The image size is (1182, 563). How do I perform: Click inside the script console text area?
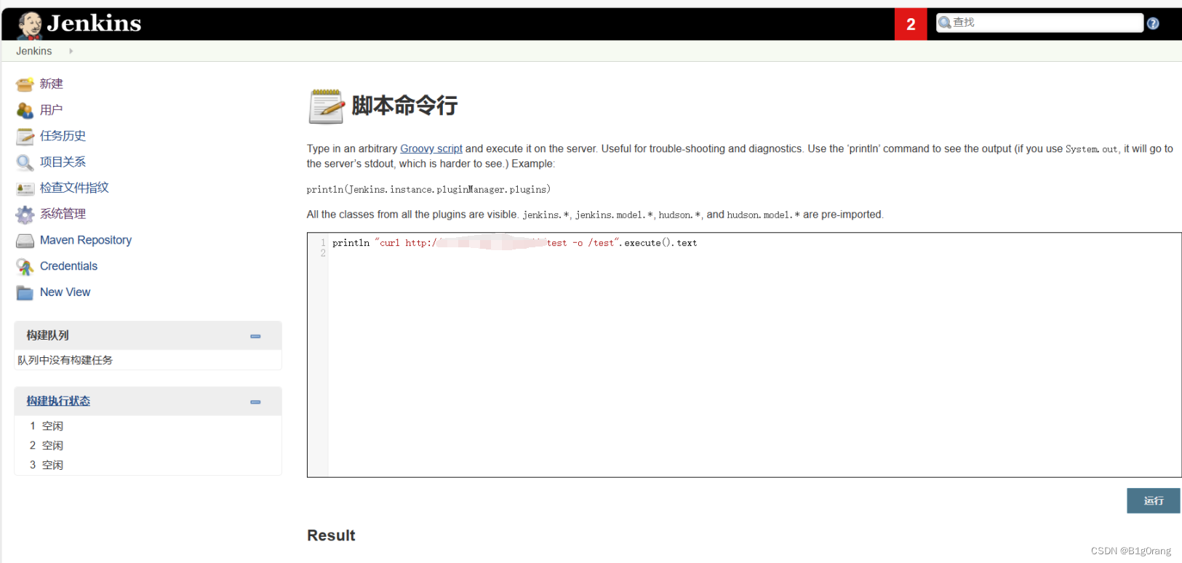[x=744, y=355]
